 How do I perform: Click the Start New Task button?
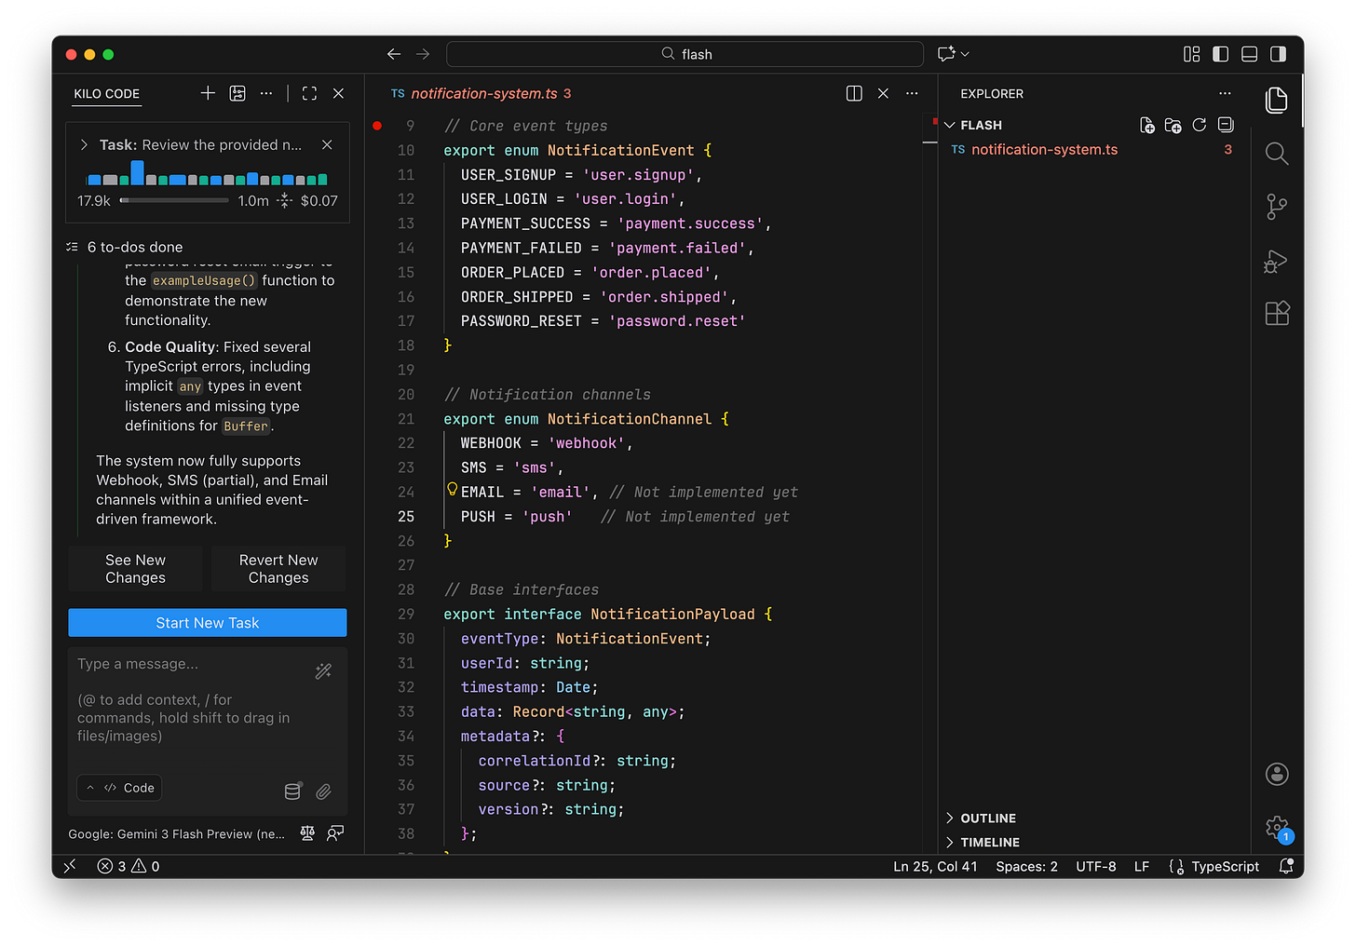click(208, 623)
